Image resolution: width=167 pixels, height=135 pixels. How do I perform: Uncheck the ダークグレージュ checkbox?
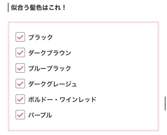point(20,83)
